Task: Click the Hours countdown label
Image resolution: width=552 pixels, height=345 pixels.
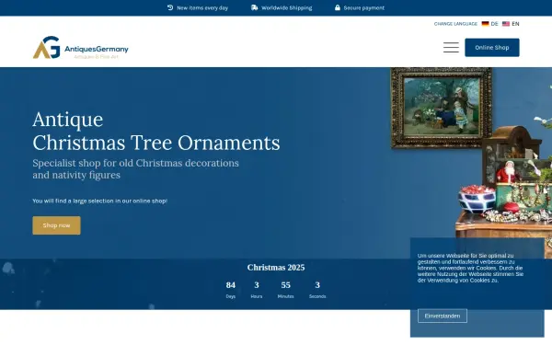Action: (257, 296)
